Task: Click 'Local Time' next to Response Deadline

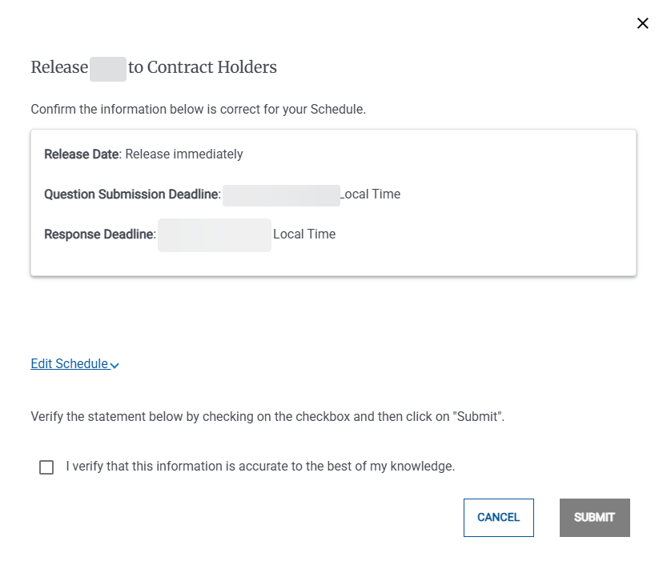Action: point(304,234)
